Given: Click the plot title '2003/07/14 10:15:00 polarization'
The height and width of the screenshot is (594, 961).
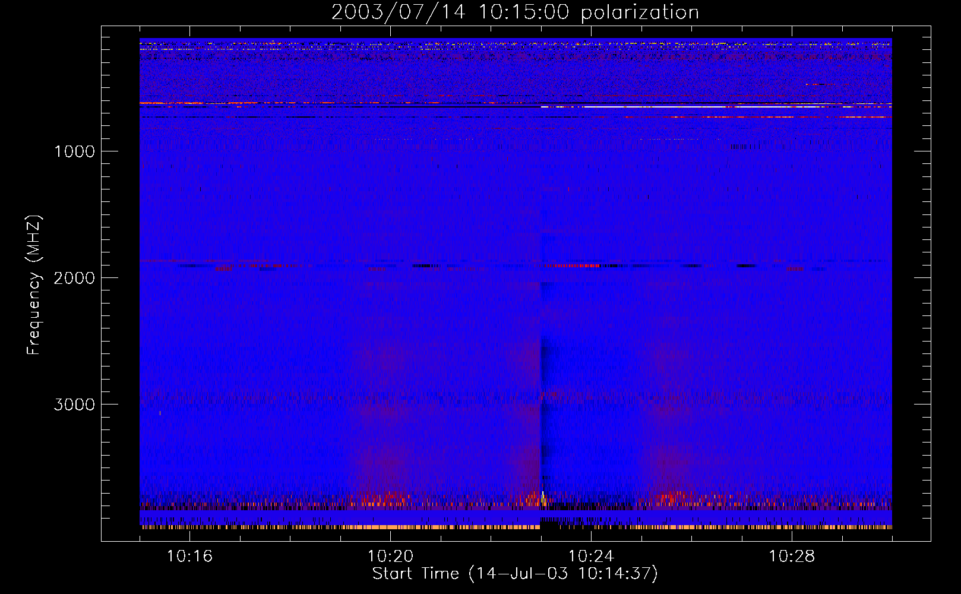Looking at the screenshot, I should pos(515,12).
